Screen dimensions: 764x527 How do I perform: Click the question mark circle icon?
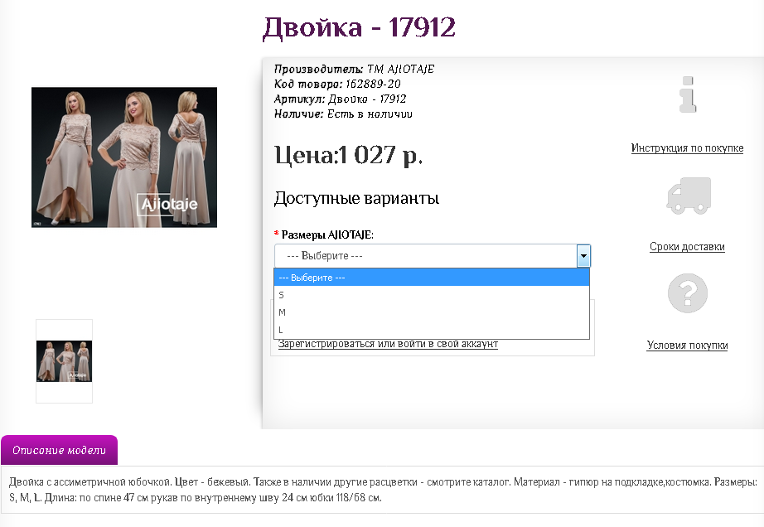[x=687, y=293]
